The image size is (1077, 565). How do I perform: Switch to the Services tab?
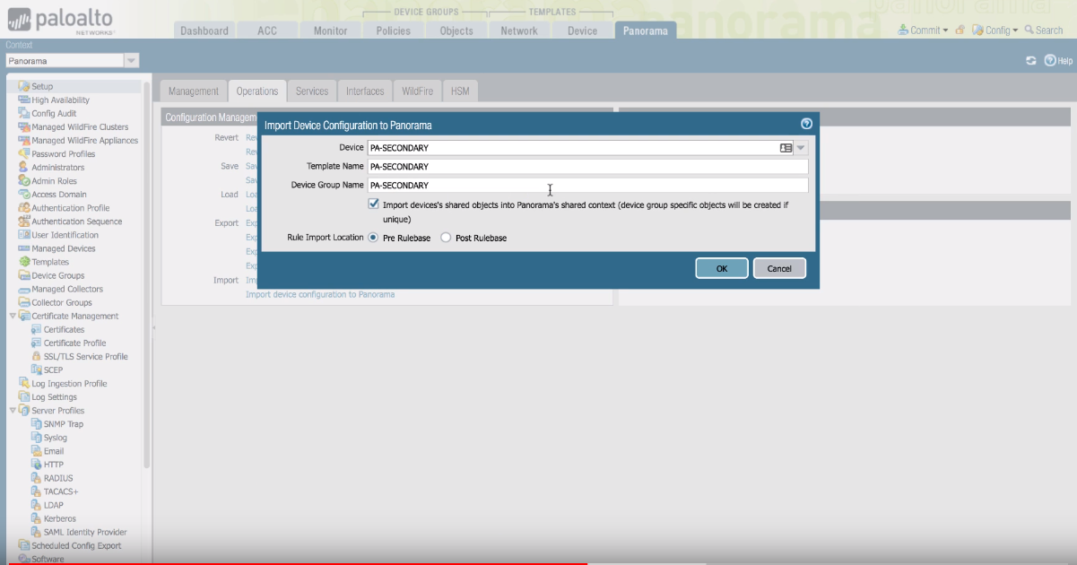point(312,91)
